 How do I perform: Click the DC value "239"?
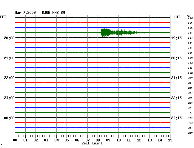[x=190, y=78]
